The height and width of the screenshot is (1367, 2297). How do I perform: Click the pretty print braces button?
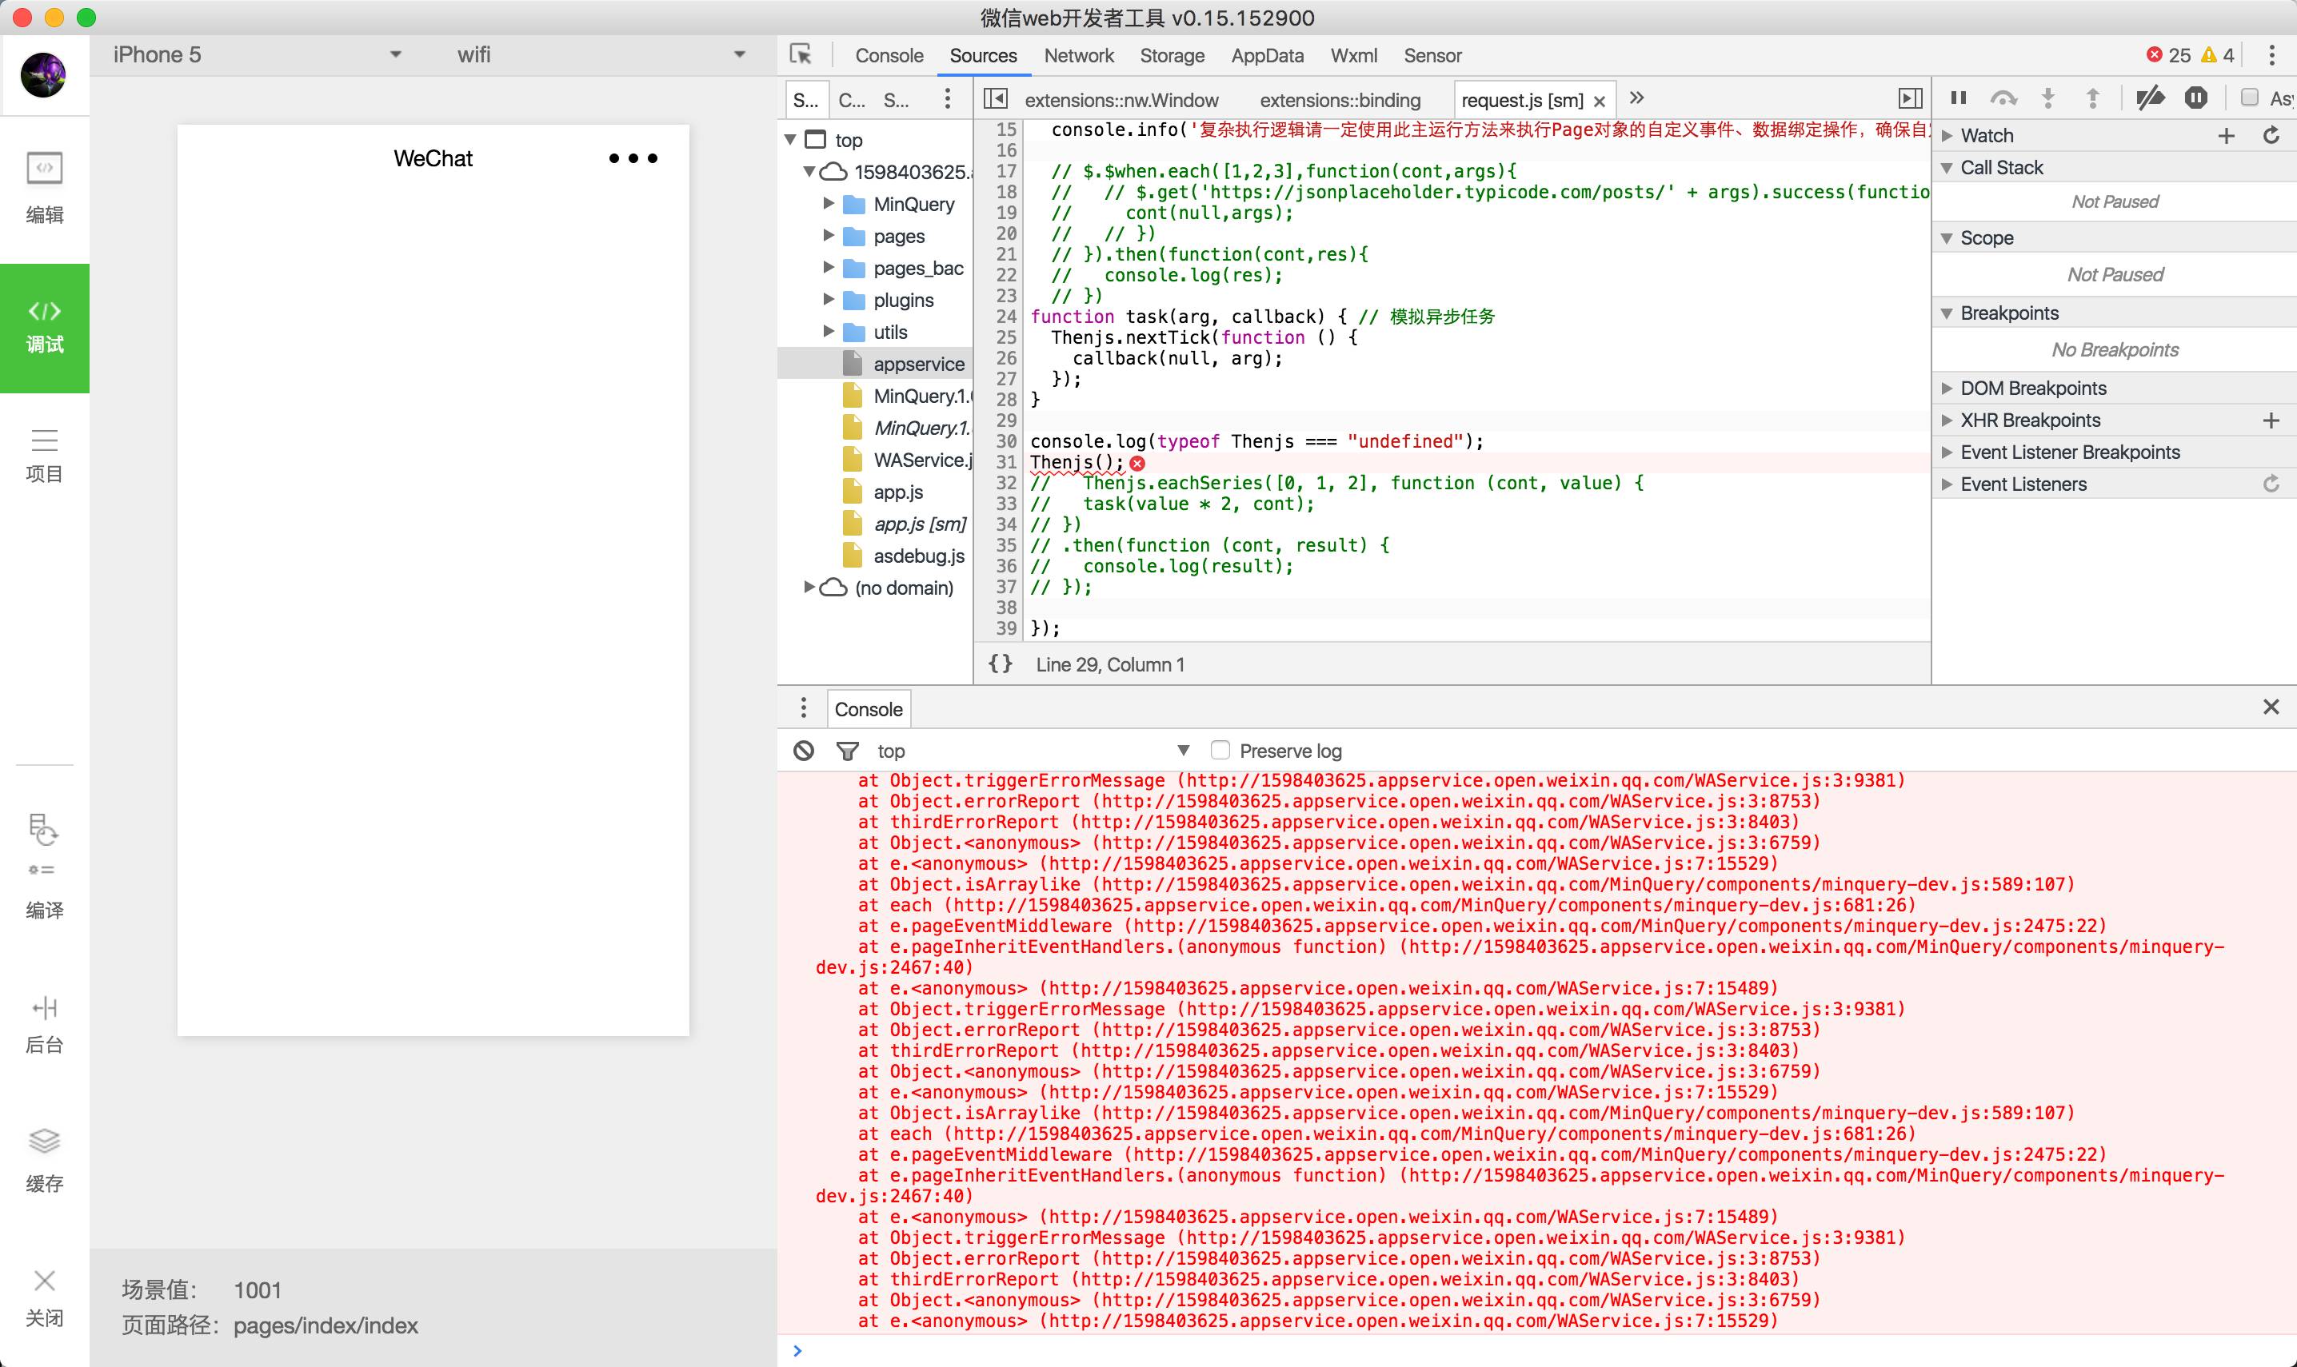pos(1000,664)
